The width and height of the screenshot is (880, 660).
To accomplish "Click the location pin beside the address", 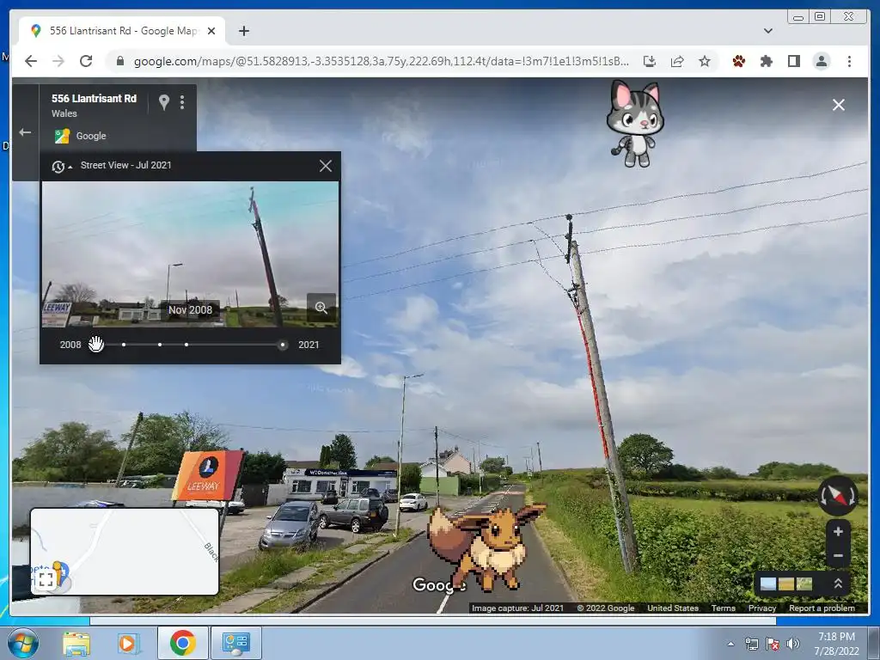I will click(164, 102).
